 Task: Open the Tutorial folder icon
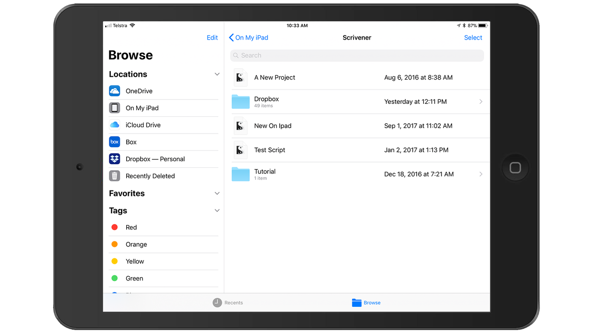pos(241,174)
